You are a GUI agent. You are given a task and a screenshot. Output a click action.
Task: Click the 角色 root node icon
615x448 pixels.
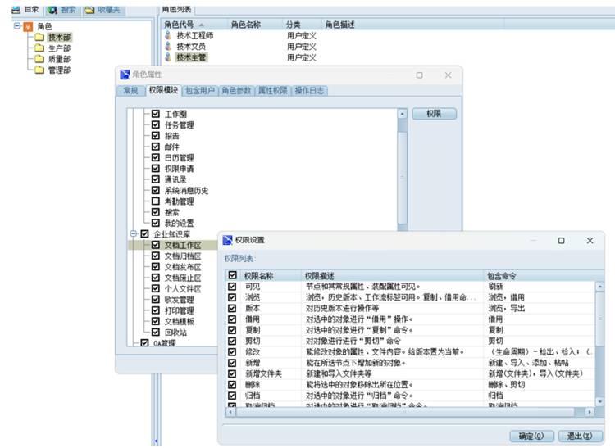(29, 26)
